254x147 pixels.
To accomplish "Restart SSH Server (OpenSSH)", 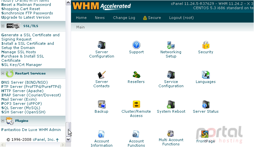I will tap(23, 112).
